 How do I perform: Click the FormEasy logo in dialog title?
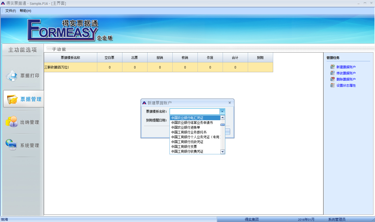[x=144, y=103]
